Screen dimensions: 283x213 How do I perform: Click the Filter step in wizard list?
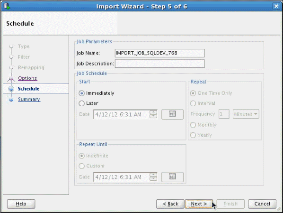tap(24, 57)
